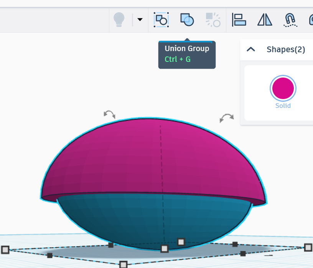Open the Solid color picker
This screenshot has height=268, width=313.
click(x=283, y=88)
